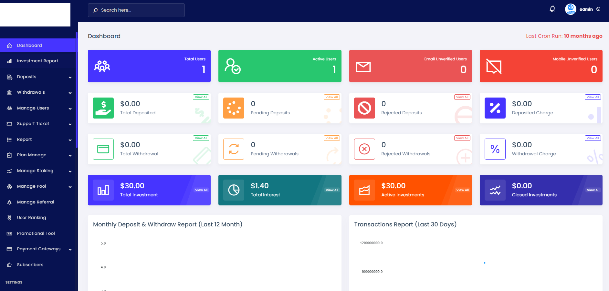609x291 pixels.
Task: Click the admin avatar image
Action: click(x=571, y=9)
